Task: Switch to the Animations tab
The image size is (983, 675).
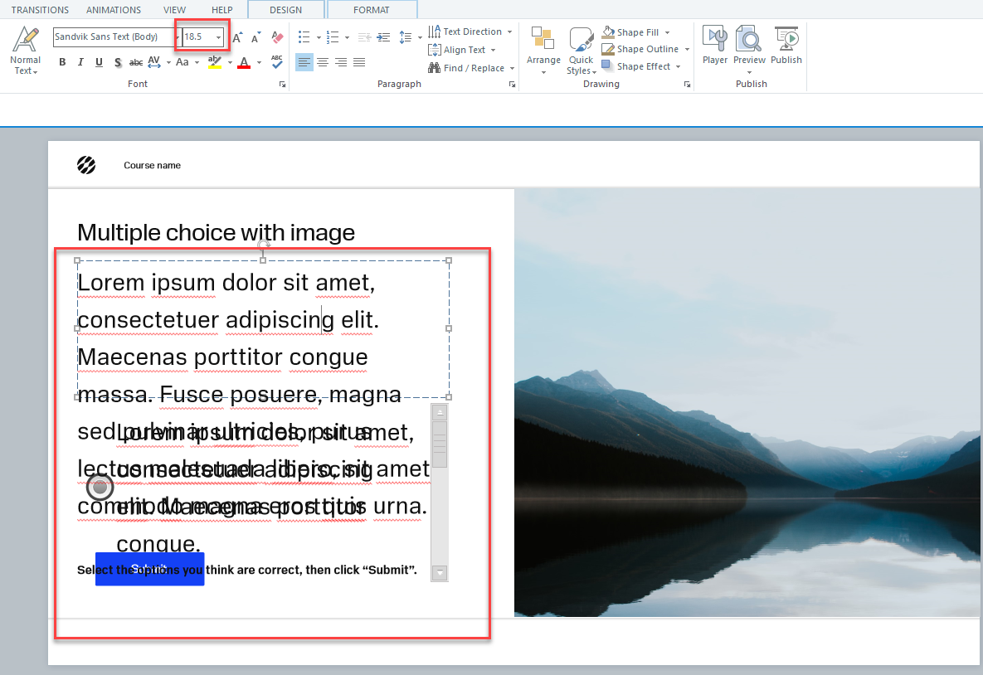Action: click(114, 10)
